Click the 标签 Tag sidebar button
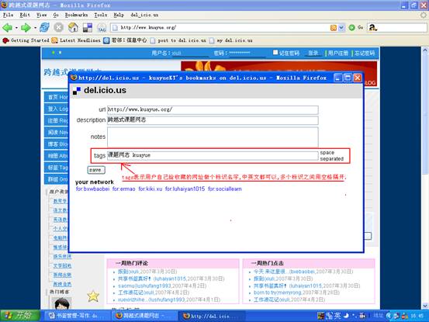The image size is (429, 322). 57,168
